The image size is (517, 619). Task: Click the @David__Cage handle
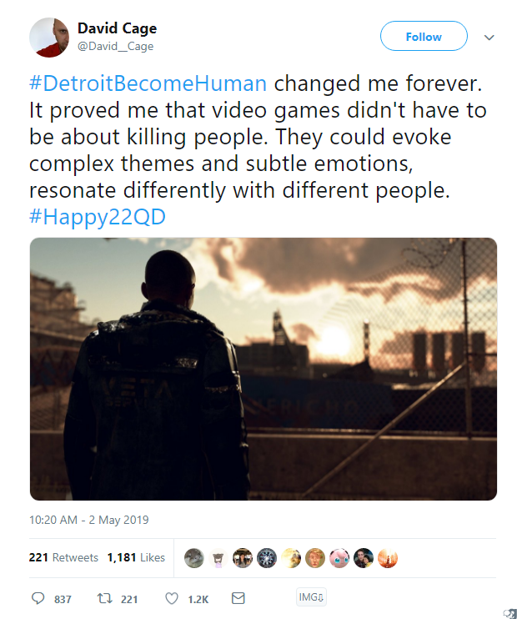click(x=115, y=46)
